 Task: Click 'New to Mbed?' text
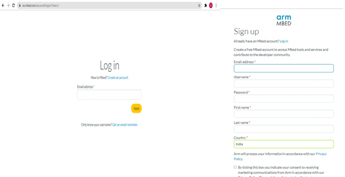(99, 78)
